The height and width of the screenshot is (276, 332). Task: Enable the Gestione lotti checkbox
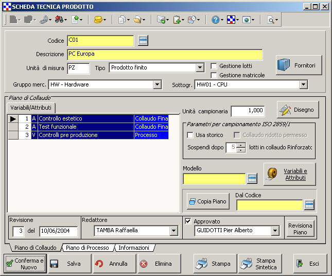click(x=214, y=66)
